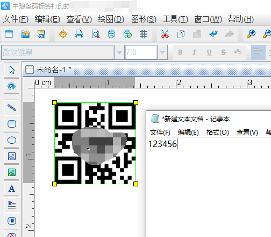This screenshot has height=237, width=271.
Task: Copy the selected object via the copy icon
Action: click(181, 34)
